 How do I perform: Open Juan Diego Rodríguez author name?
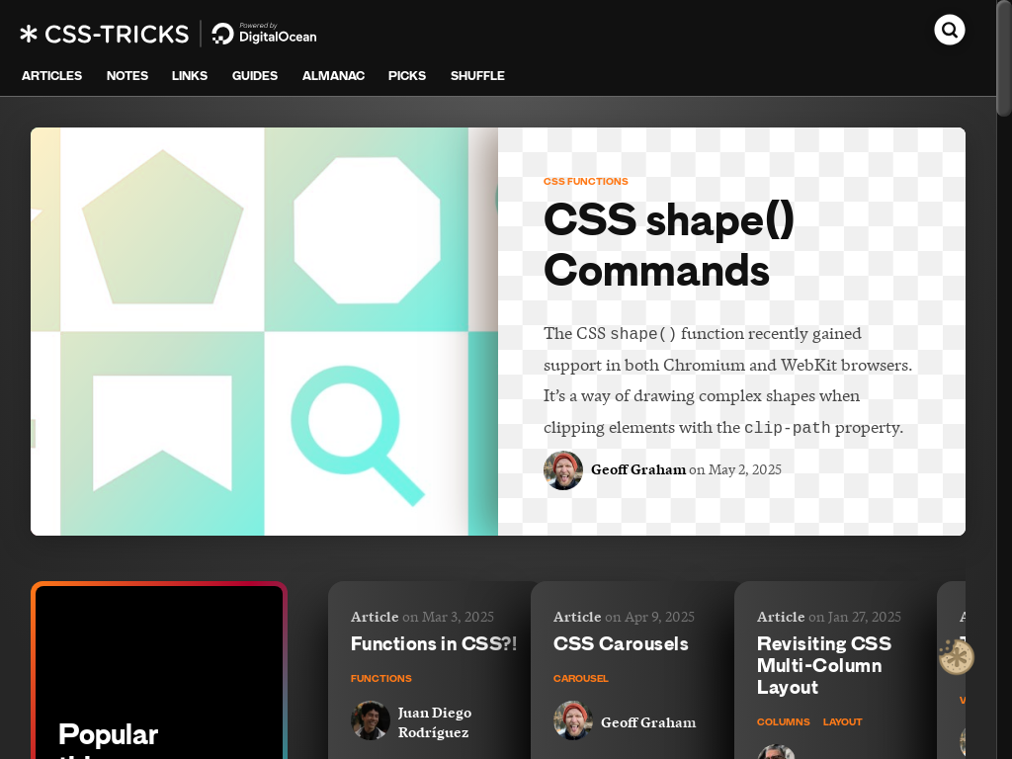(435, 722)
